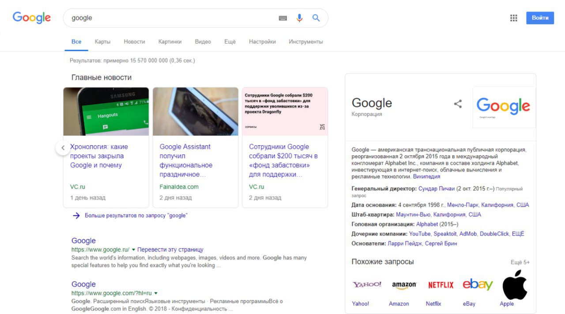
Task: Open the second Google result for google.com
Action: [x=83, y=284]
